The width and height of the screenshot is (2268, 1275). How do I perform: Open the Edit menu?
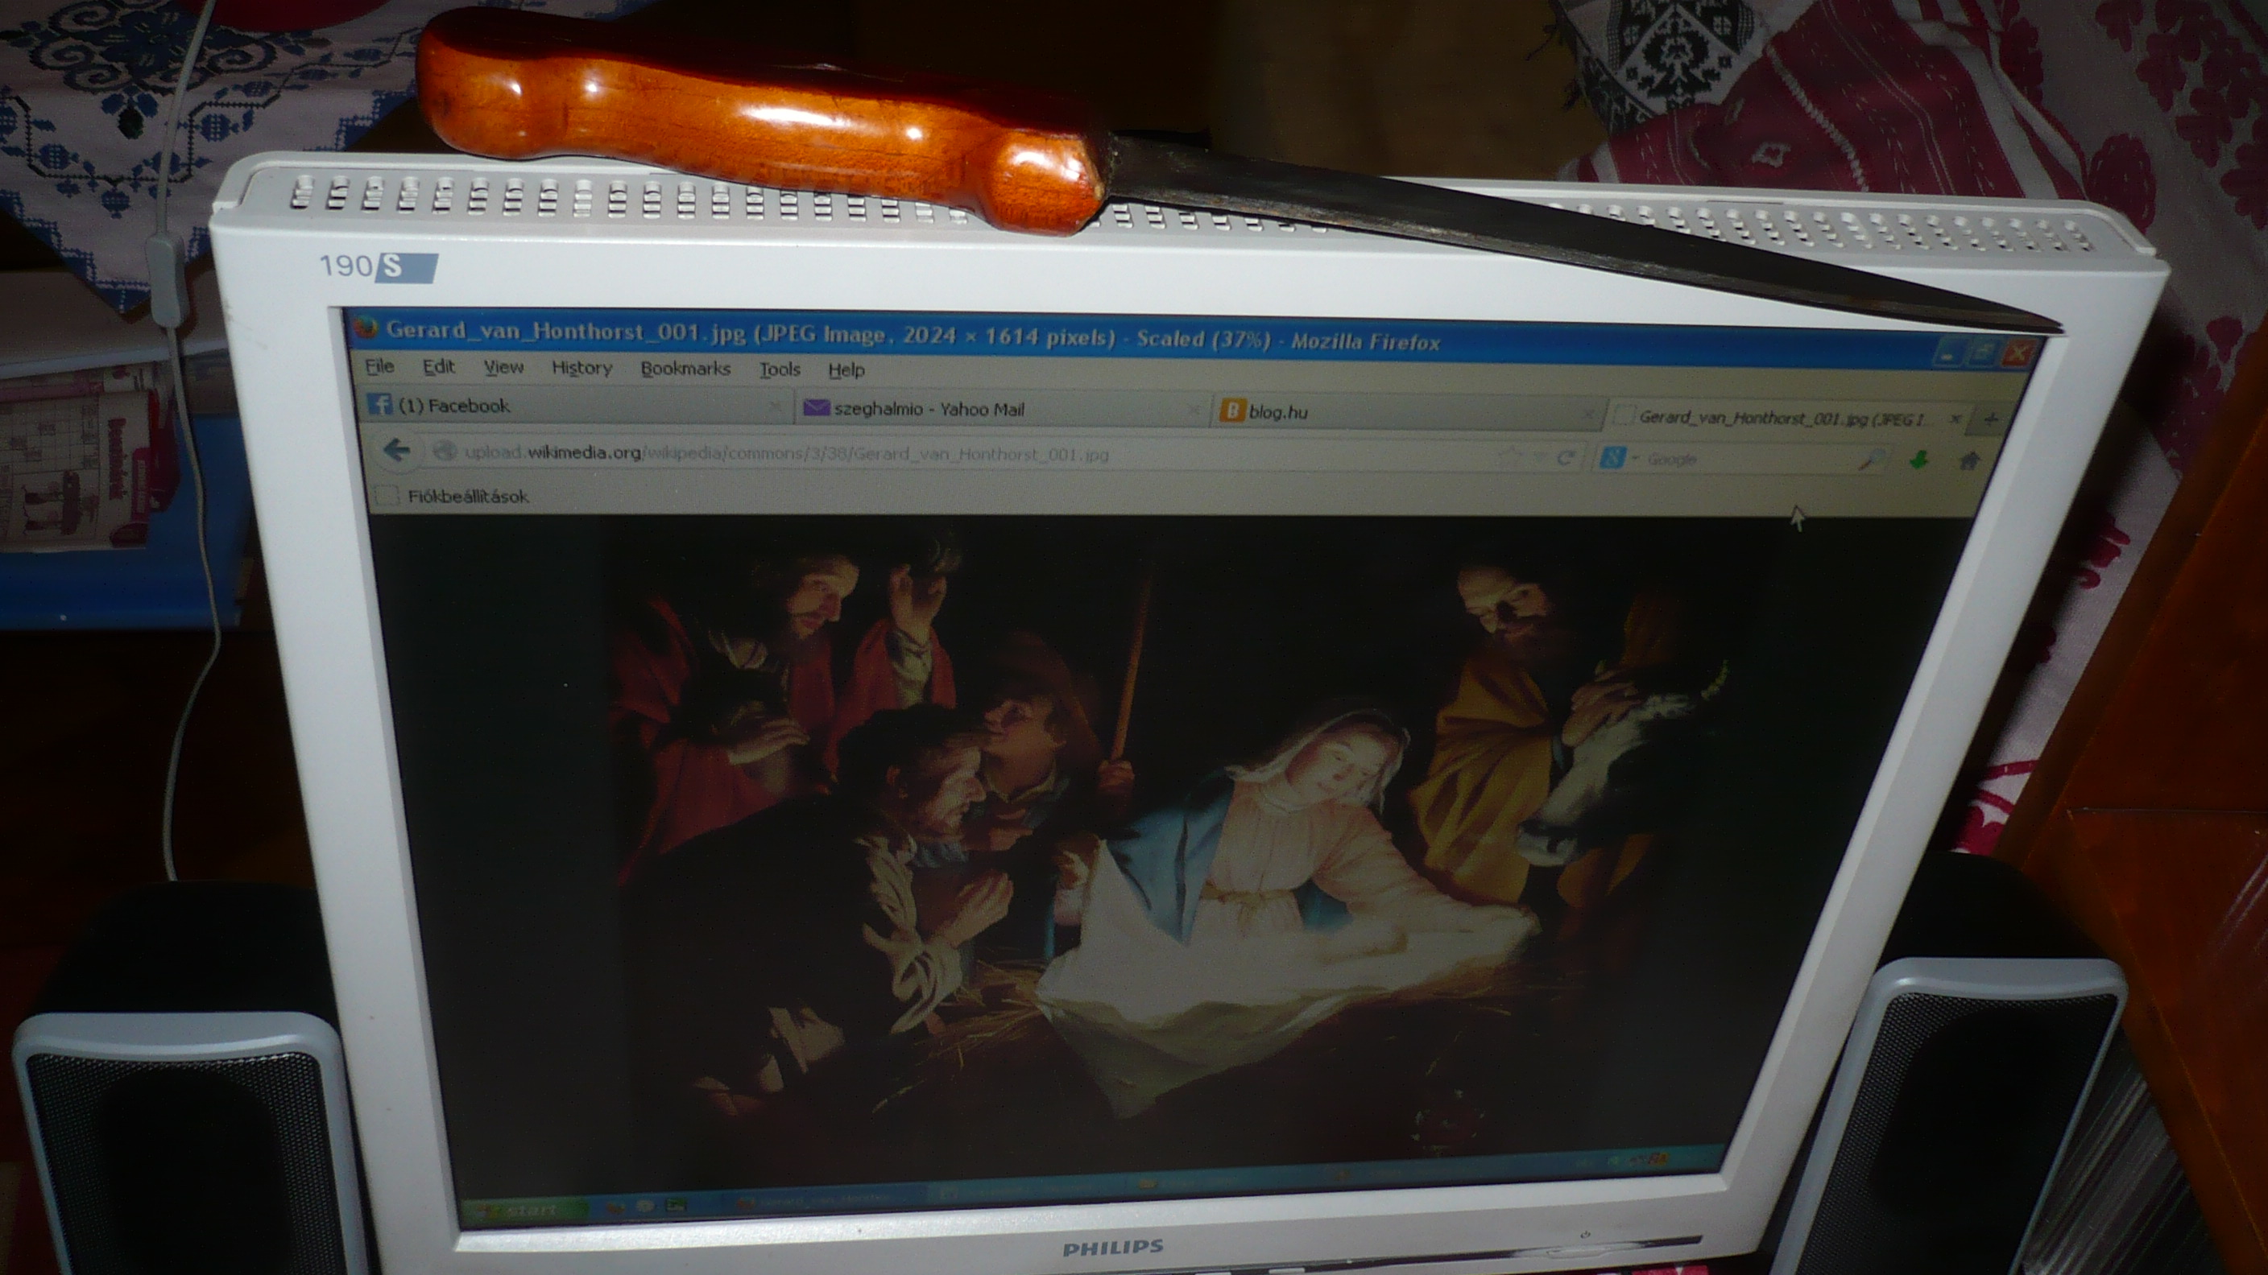(438, 367)
